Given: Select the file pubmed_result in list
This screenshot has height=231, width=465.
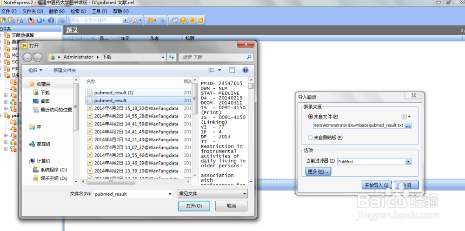Looking at the screenshot, I should [x=139, y=100].
